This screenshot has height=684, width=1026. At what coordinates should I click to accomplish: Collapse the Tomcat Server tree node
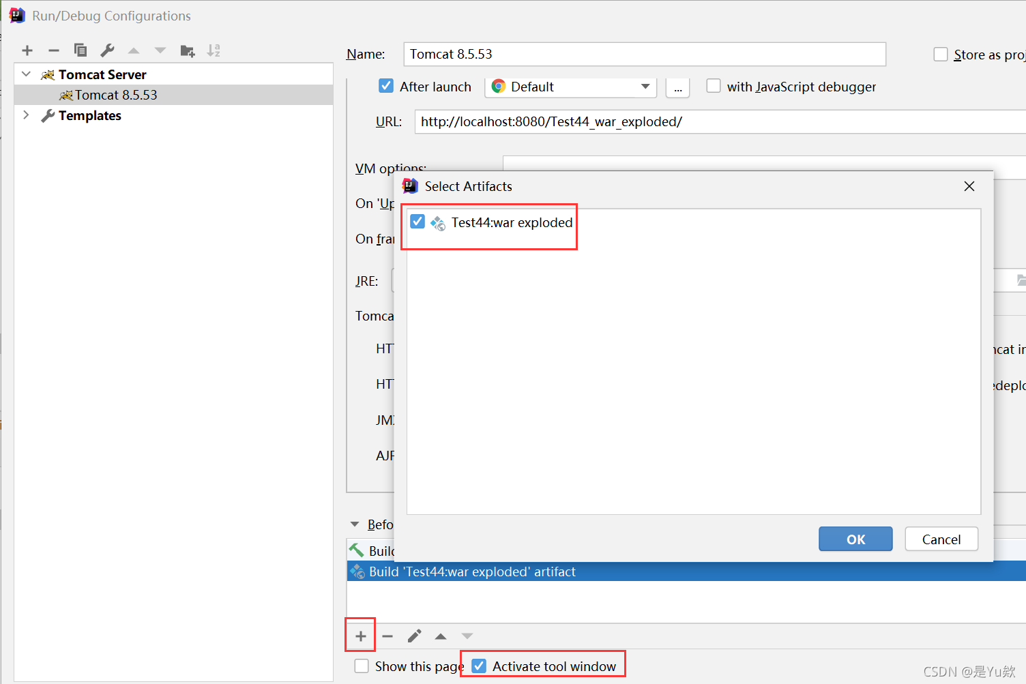click(x=27, y=74)
